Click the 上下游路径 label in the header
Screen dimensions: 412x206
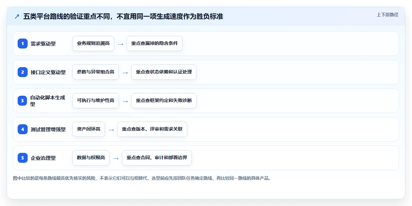coord(387,15)
